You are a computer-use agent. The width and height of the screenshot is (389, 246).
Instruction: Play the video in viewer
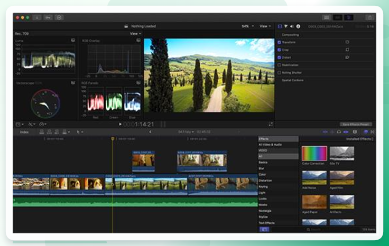pyautogui.click(x=120, y=124)
